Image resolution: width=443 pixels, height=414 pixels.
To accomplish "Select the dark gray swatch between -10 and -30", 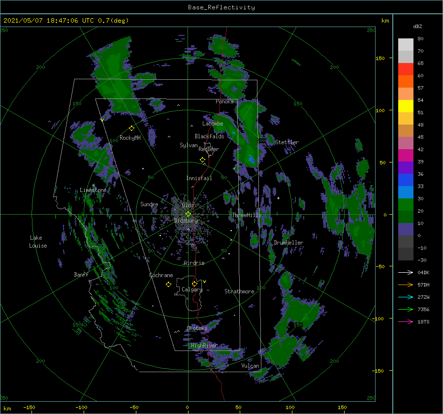I will click(x=406, y=254).
